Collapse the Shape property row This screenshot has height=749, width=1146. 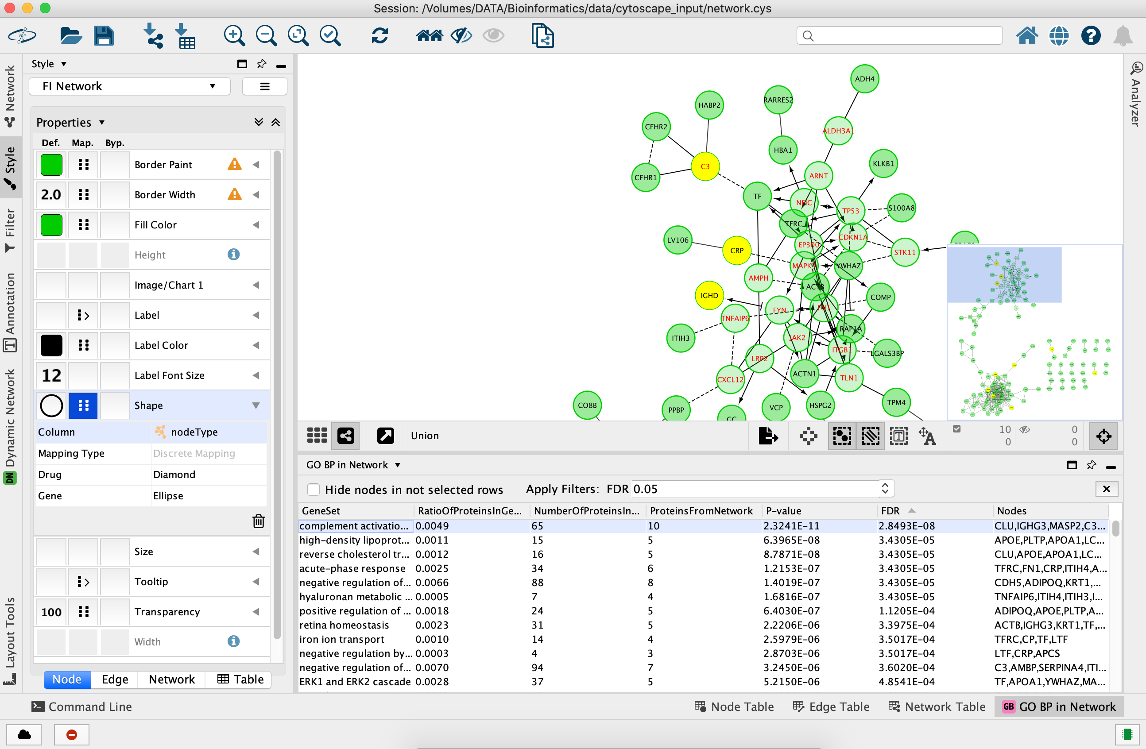pos(256,405)
